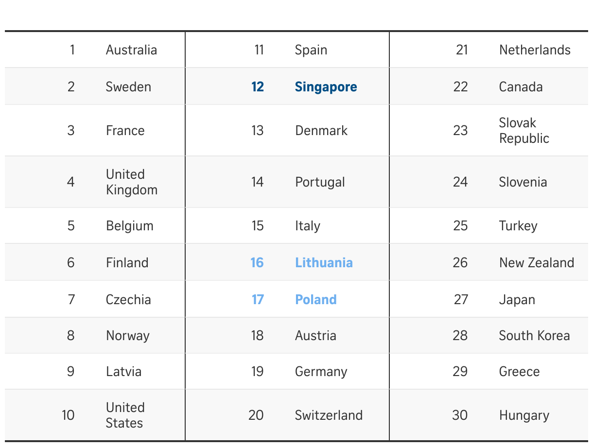Select the light-blue rank number 16
The height and width of the screenshot is (447, 593).
257,263
